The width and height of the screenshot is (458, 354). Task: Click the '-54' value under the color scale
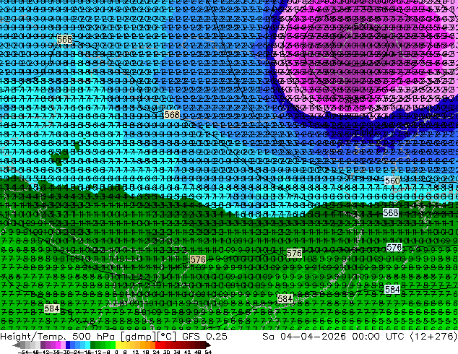click(x=23, y=352)
